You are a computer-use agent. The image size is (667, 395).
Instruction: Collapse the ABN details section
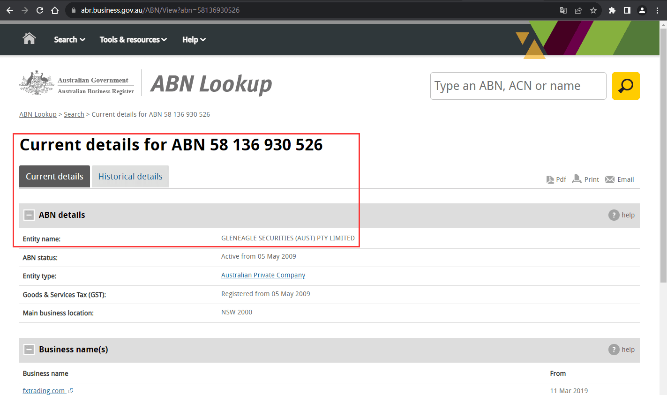(x=29, y=215)
